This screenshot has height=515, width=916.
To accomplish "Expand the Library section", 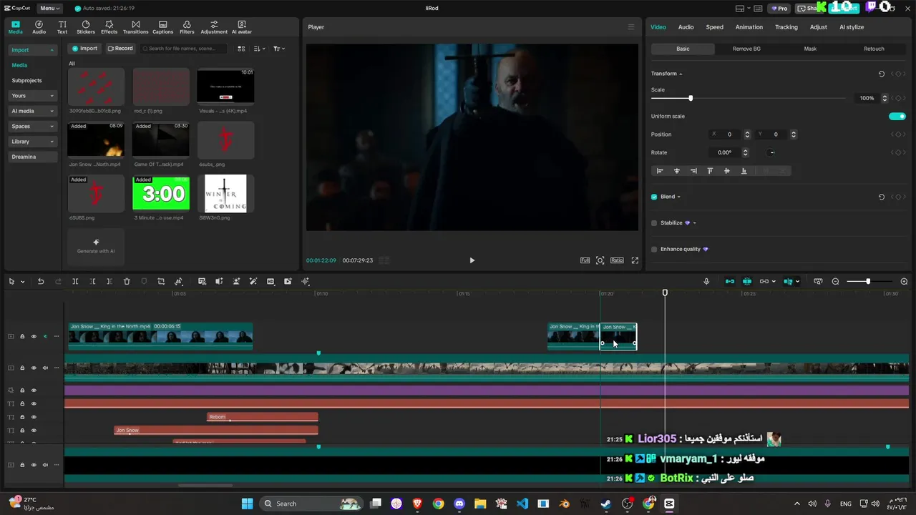I will coord(33,142).
